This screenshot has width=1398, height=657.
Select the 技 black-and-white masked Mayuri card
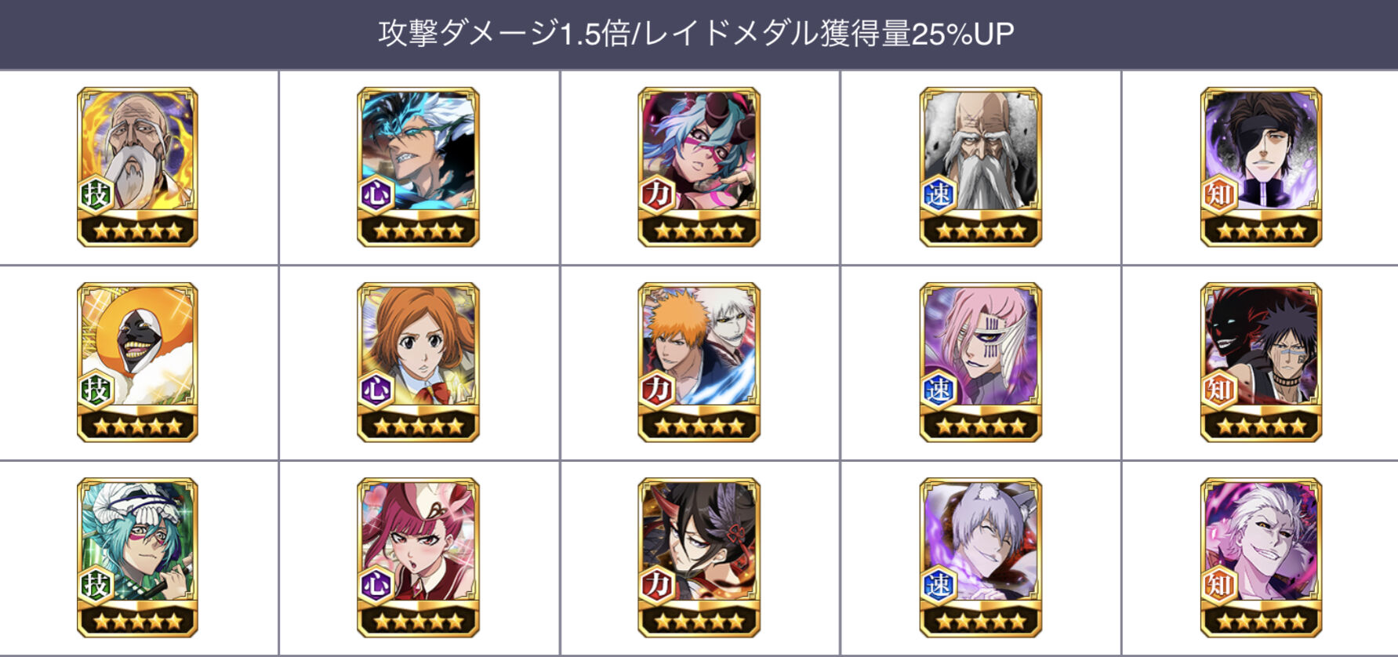[x=137, y=362]
